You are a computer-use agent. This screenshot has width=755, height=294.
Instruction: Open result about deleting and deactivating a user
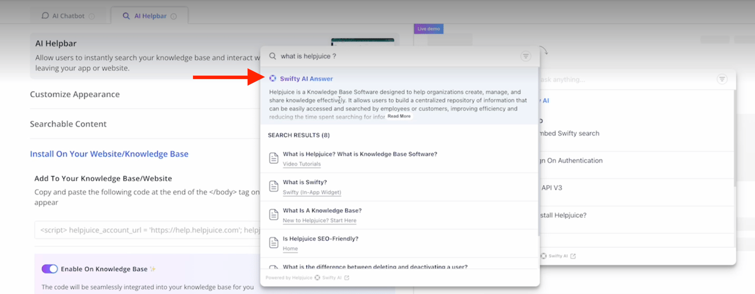coord(375,267)
